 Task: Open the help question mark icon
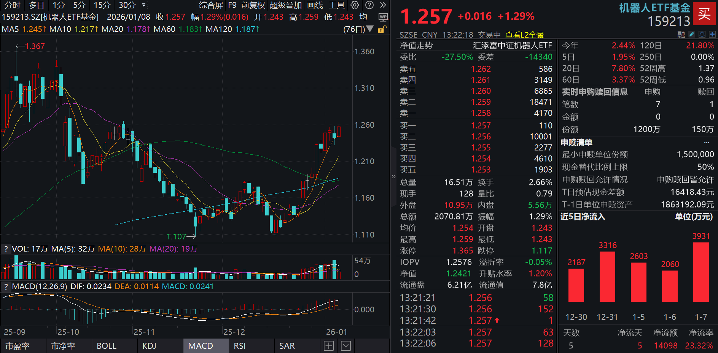tap(369, 5)
